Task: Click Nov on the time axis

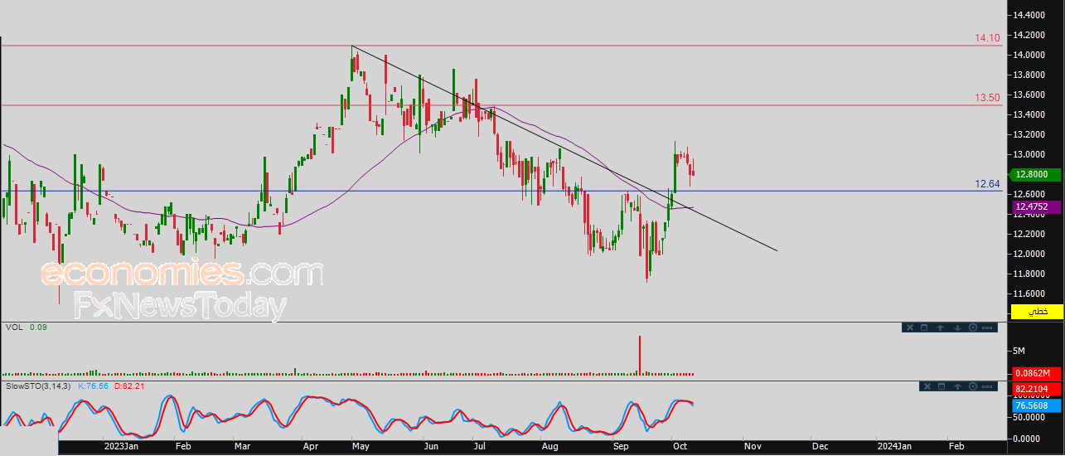Action: tap(753, 446)
